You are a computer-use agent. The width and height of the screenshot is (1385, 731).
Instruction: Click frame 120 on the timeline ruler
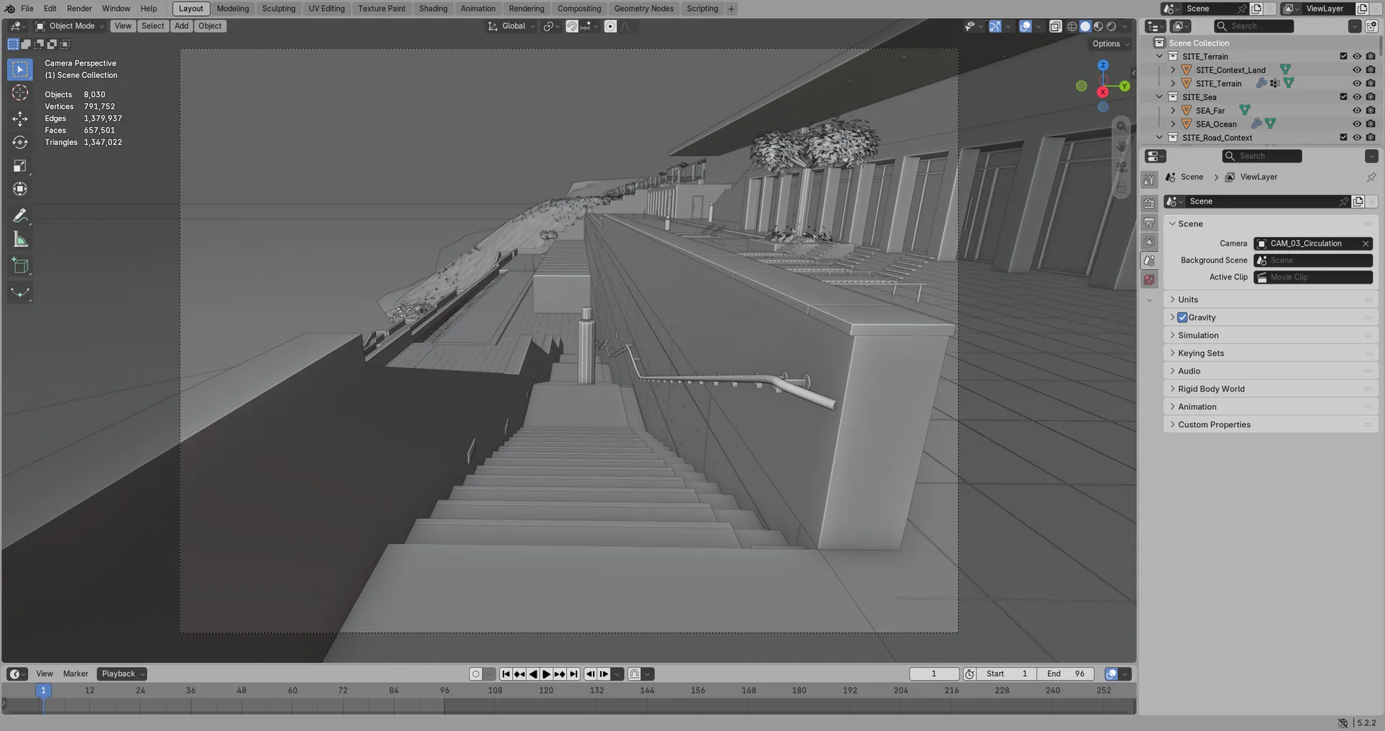(546, 691)
